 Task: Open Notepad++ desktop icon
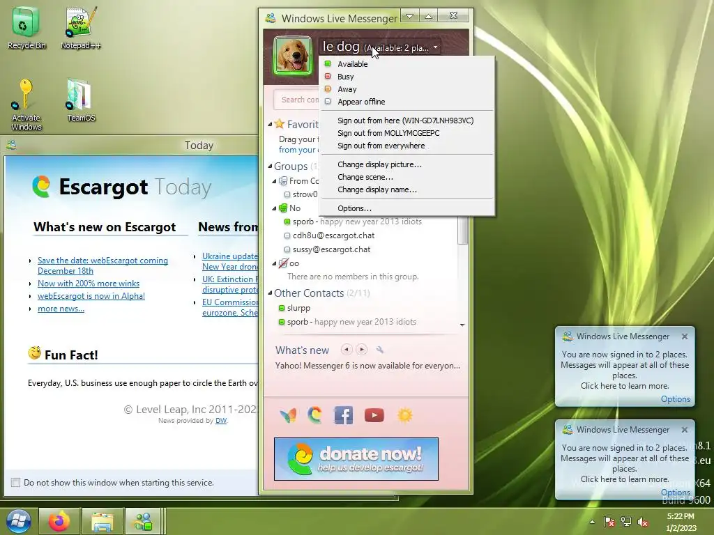[x=81, y=28]
